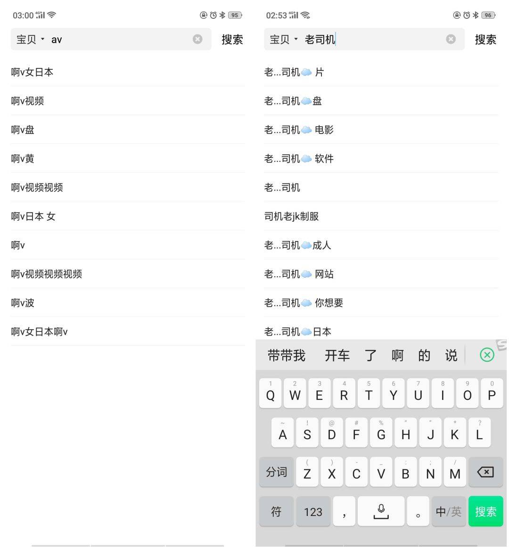509x549 pixels.
Task: Select suggestion '司机老jk制服'
Action: (x=291, y=216)
